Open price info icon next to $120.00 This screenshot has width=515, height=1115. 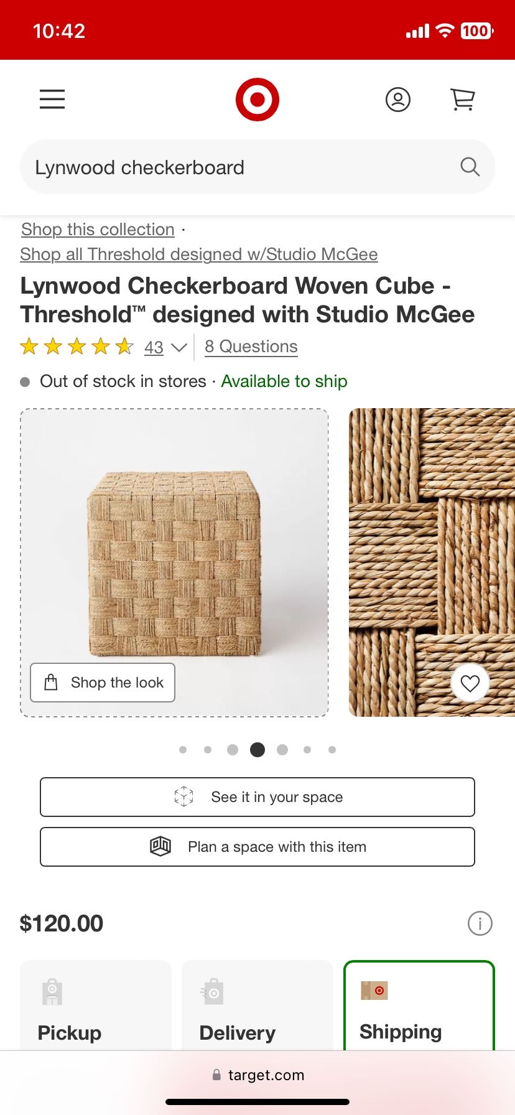[480, 923]
